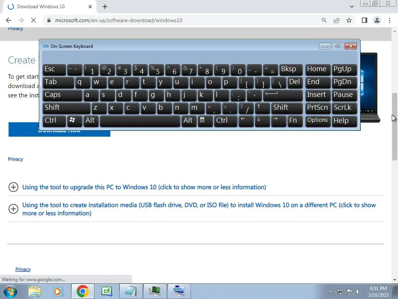The height and width of the screenshot is (299, 398).
Task: Click the Esc key on keyboard
Action: [54, 70]
